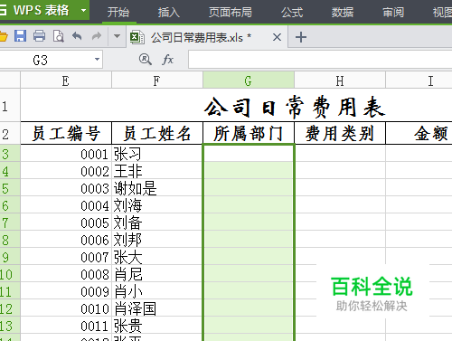Open the Name Box dropdown arrow
Screen dimensions: 452x341
point(97,60)
